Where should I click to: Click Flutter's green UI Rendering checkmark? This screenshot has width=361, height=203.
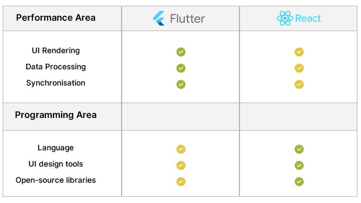coord(181,52)
